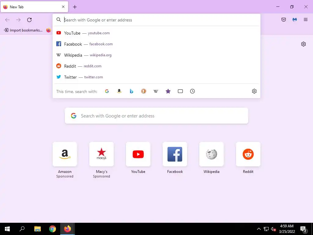Focus the address bar search field
Viewport: 313px width, 235px height.
[x=156, y=20]
